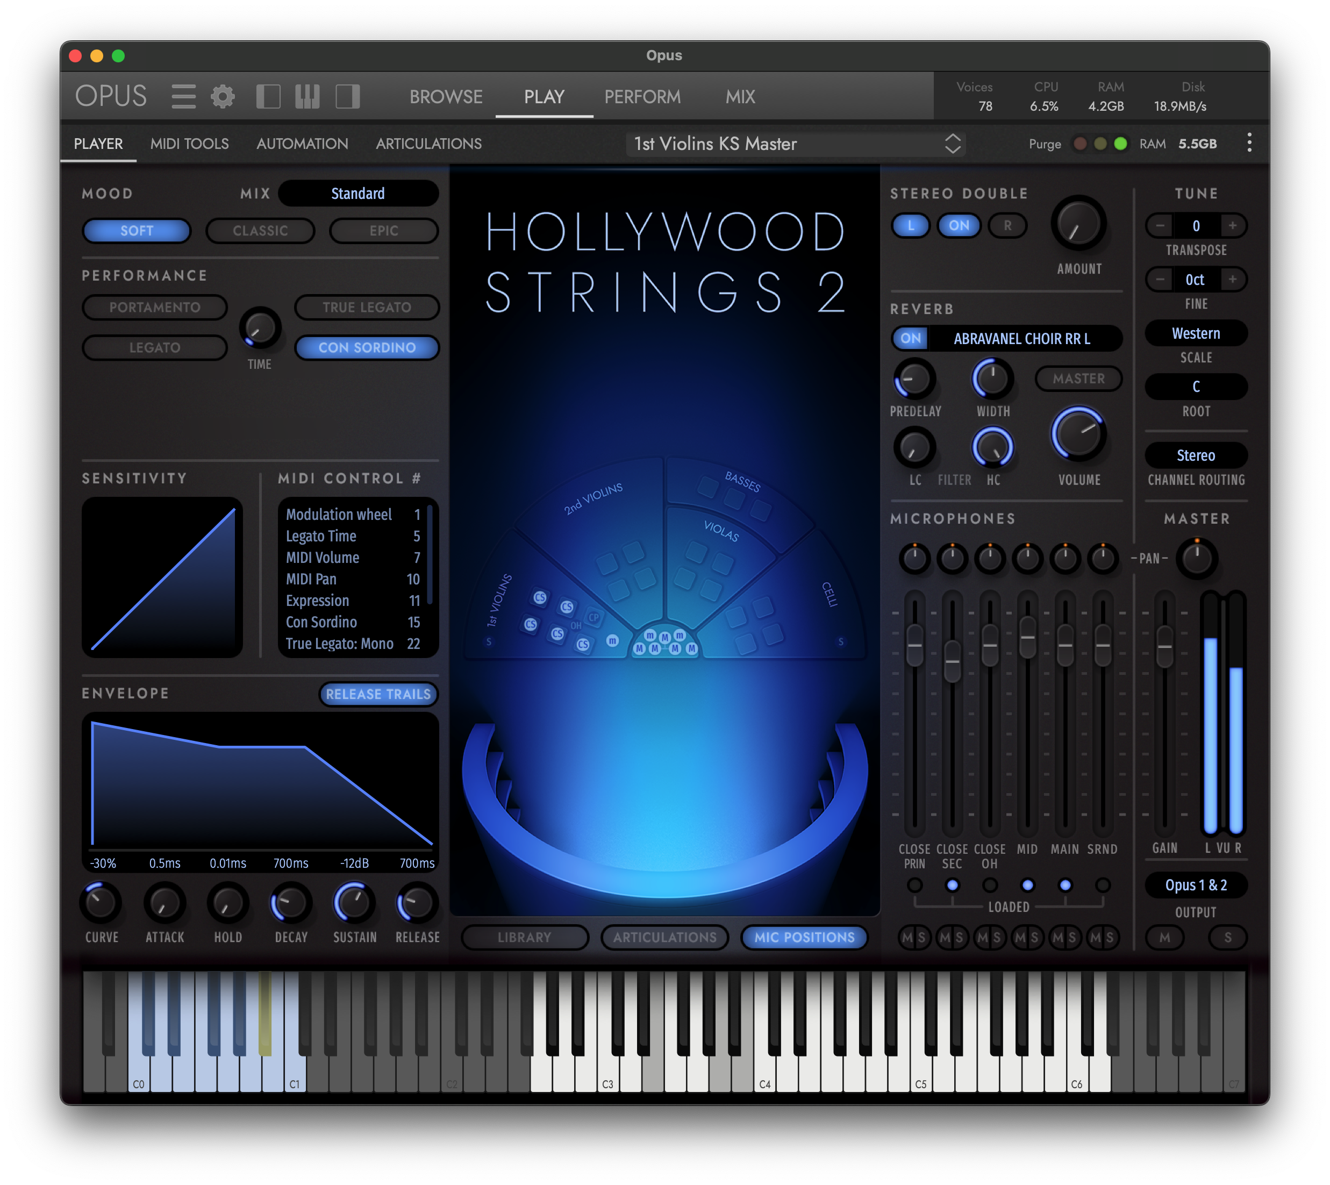Toggle the piano keyboard panel icon
The width and height of the screenshot is (1330, 1185).
click(x=308, y=96)
